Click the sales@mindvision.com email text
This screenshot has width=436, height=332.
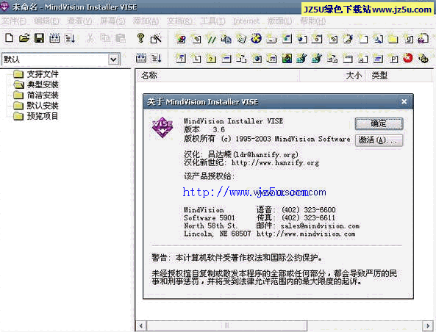coord(320,226)
